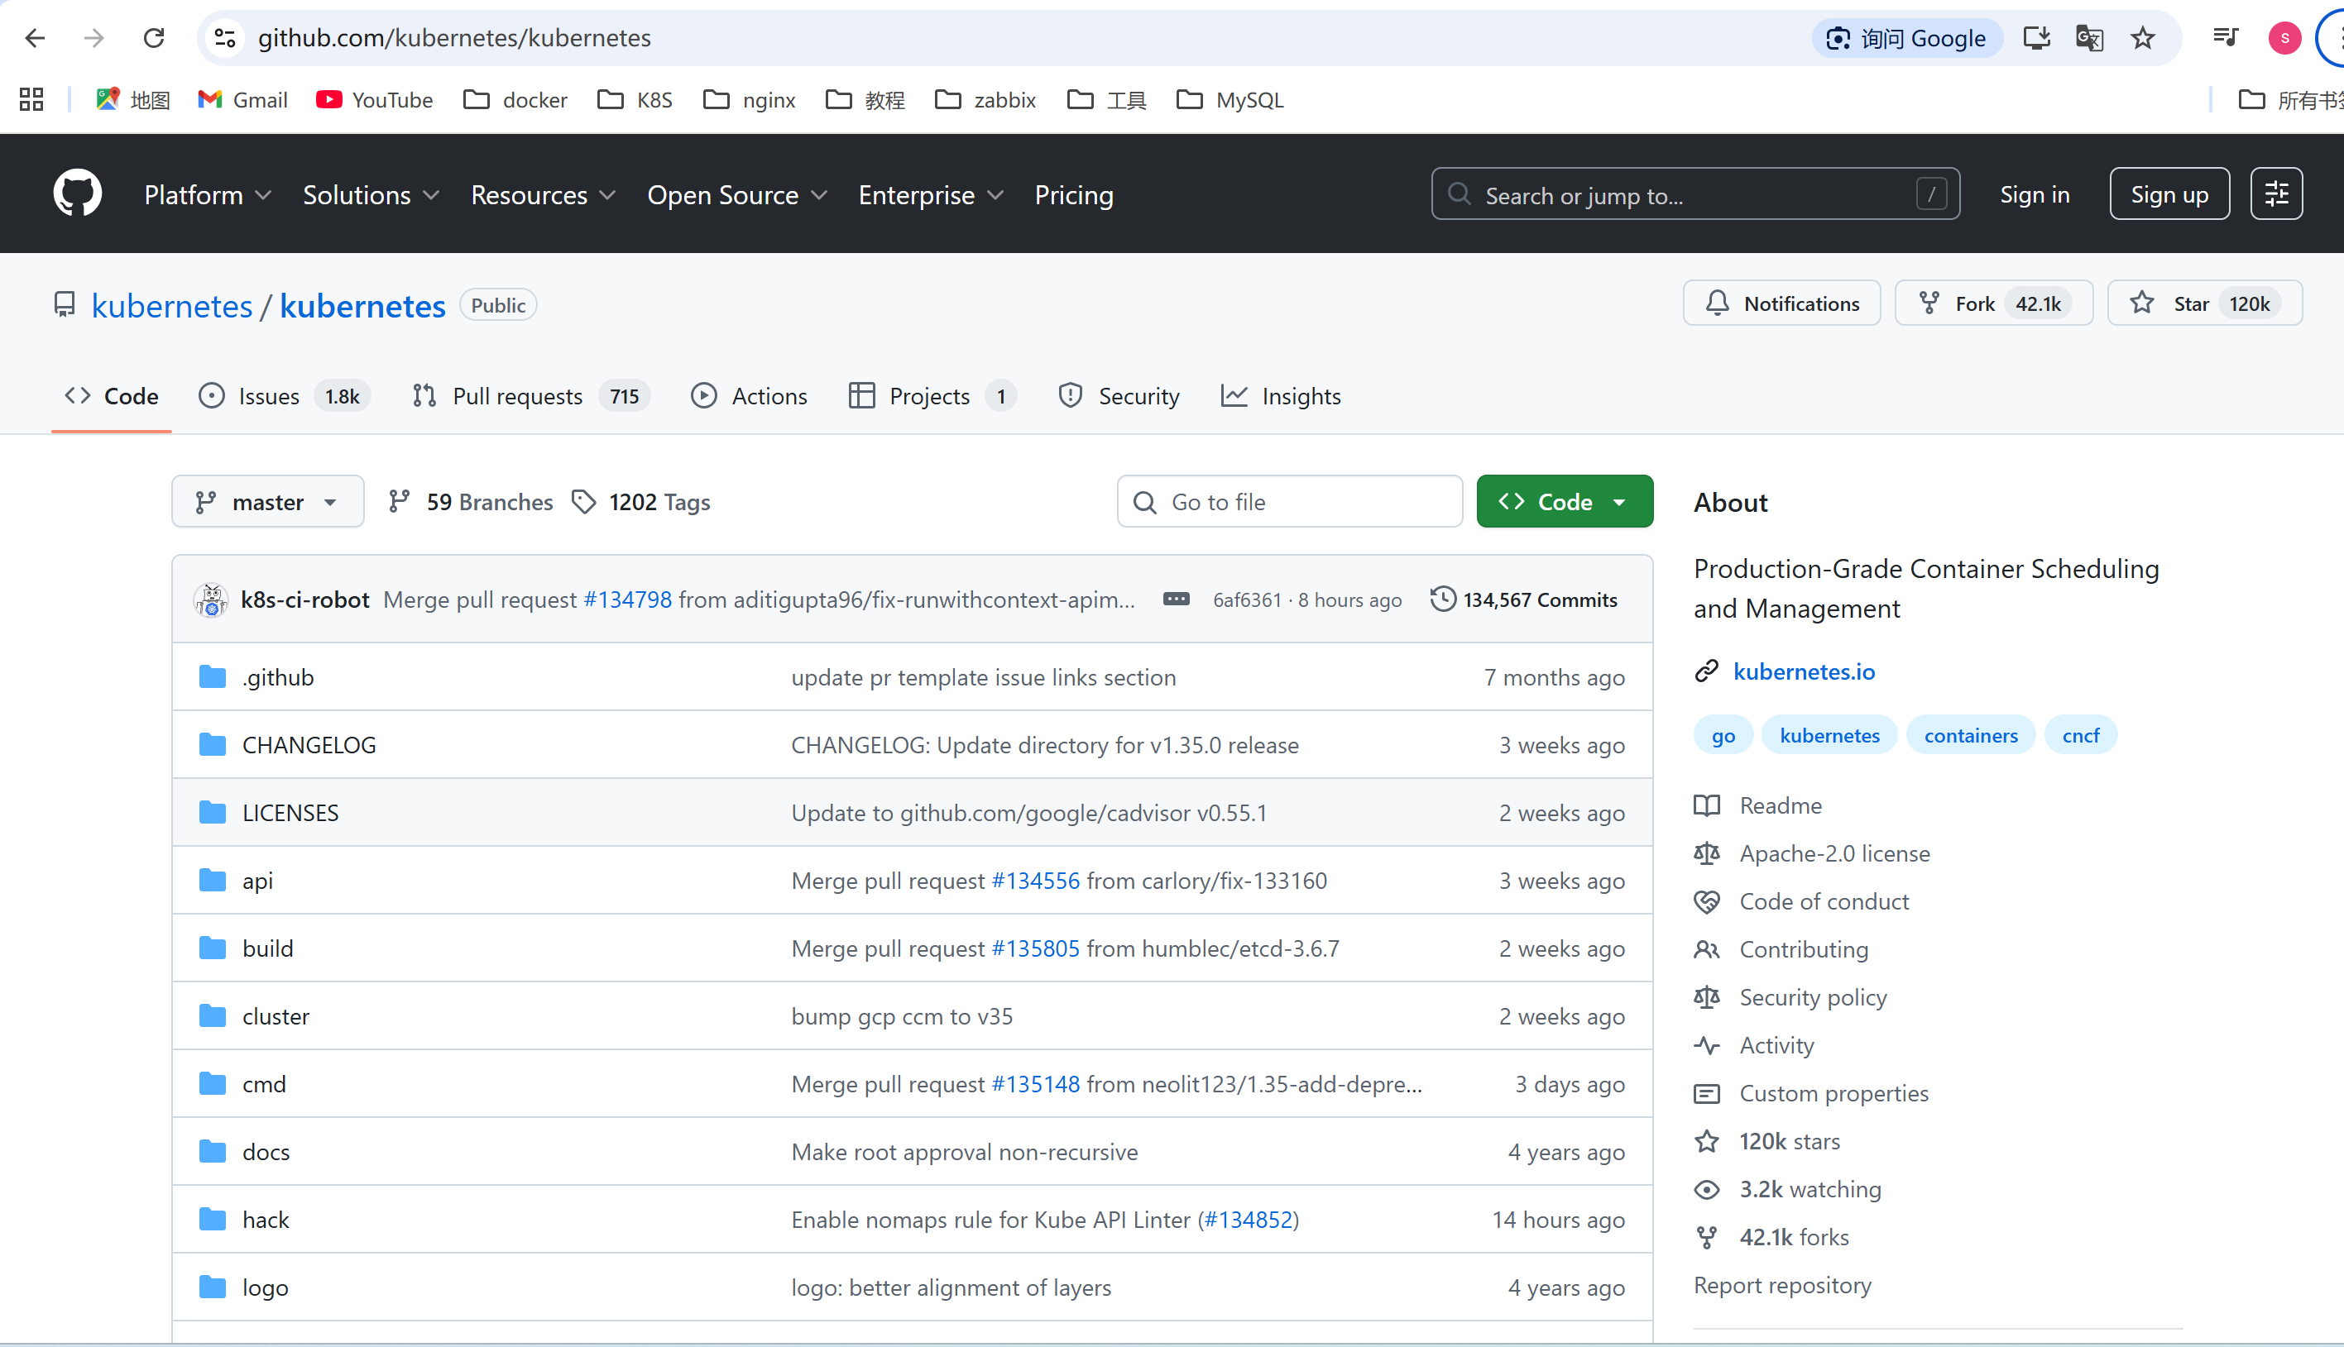Click the kubernetes organization link
Screen dimensions: 2344x1347
tap(171, 305)
